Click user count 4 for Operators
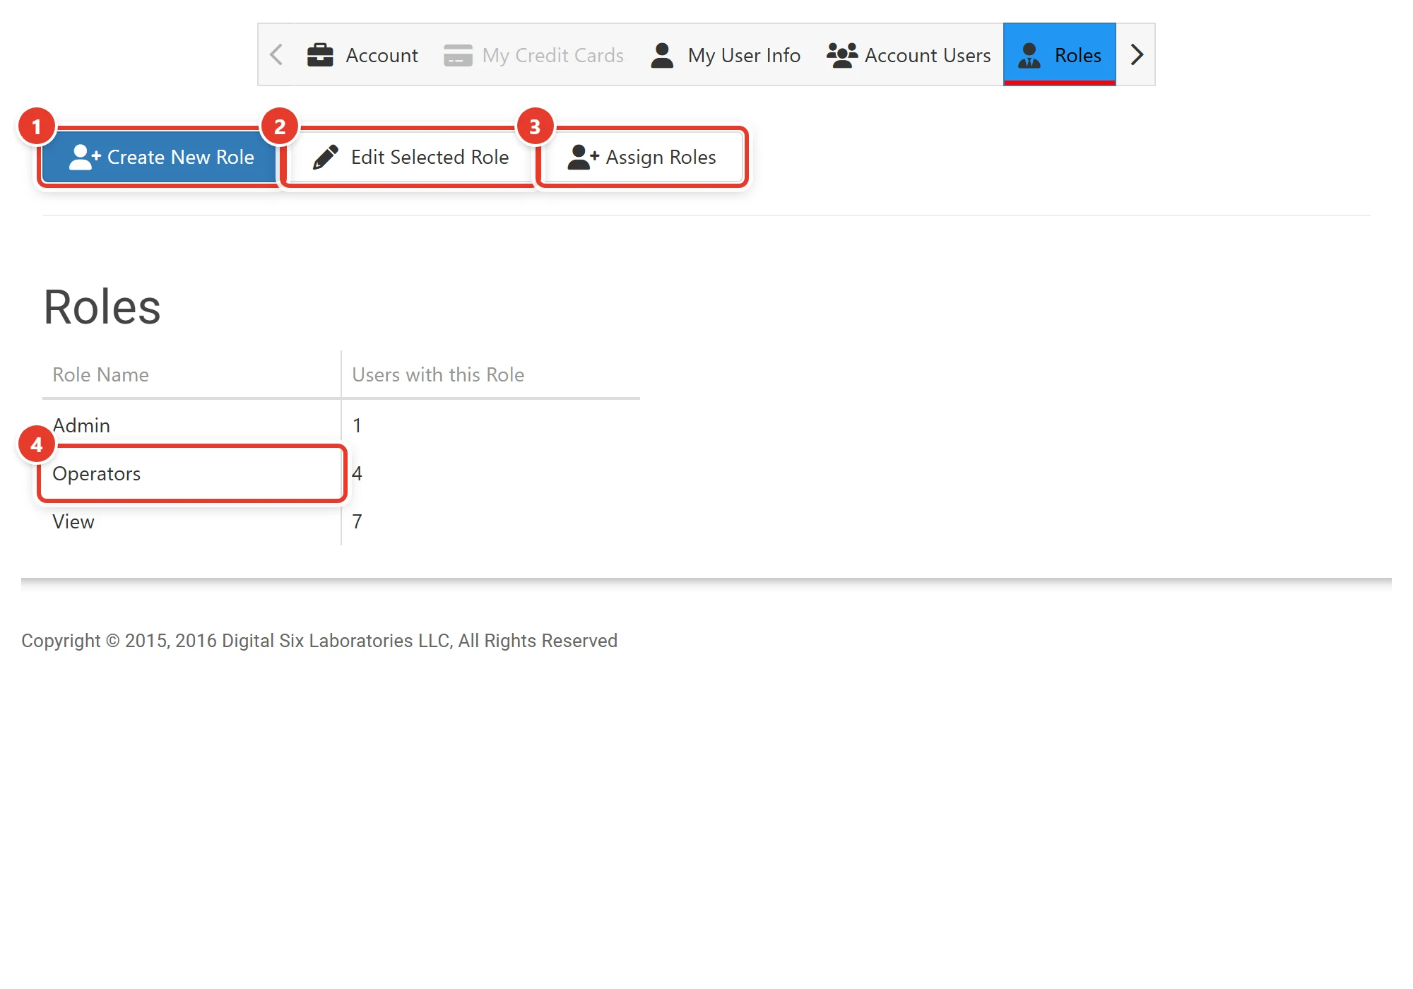 pos(357,473)
